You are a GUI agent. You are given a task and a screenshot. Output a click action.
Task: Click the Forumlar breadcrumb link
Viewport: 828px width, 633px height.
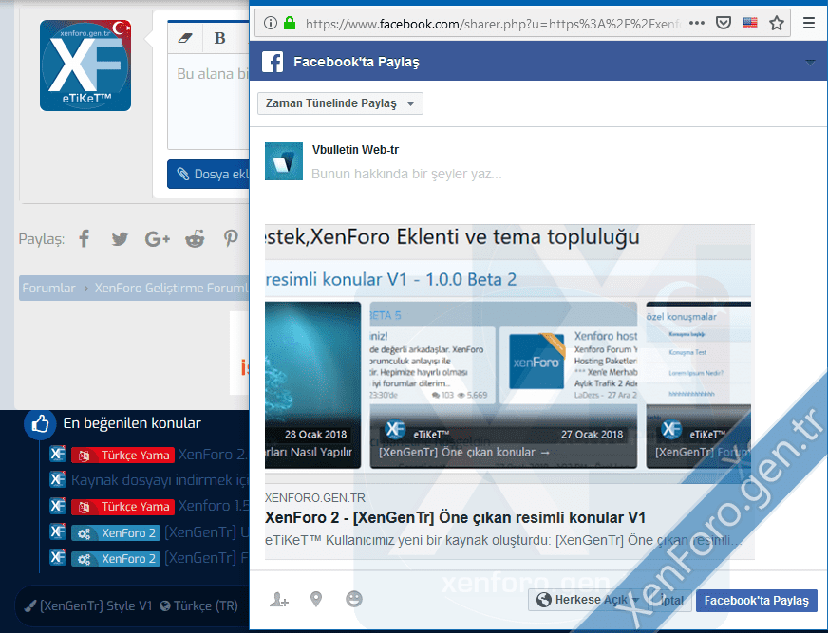click(x=48, y=289)
